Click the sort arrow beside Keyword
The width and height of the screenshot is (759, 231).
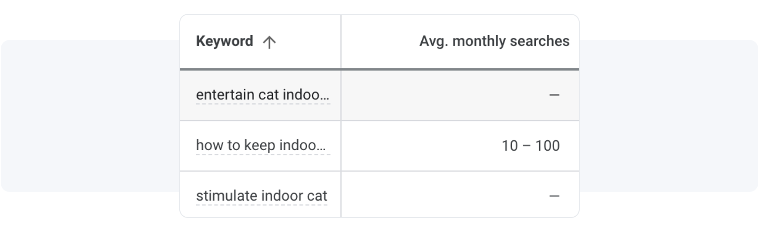269,42
